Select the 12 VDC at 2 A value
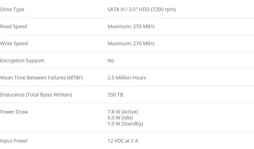The image size is (254, 149). (123, 141)
